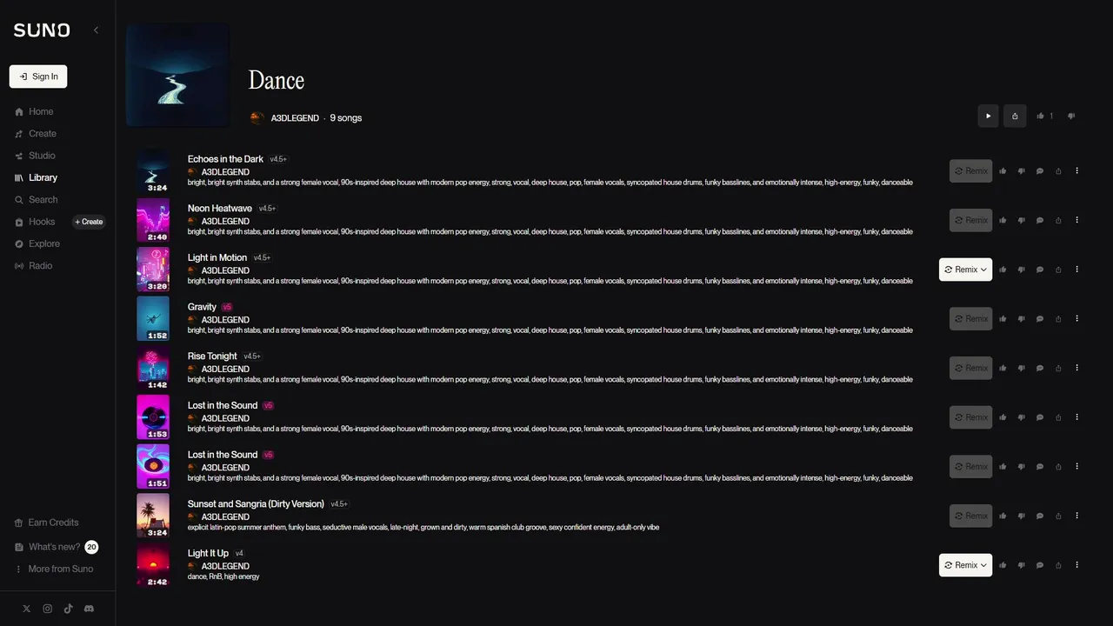This screenshot has width=1113, height=626.
Task: Click Remix for Echoes in the Dark
Action: [970, 171]
